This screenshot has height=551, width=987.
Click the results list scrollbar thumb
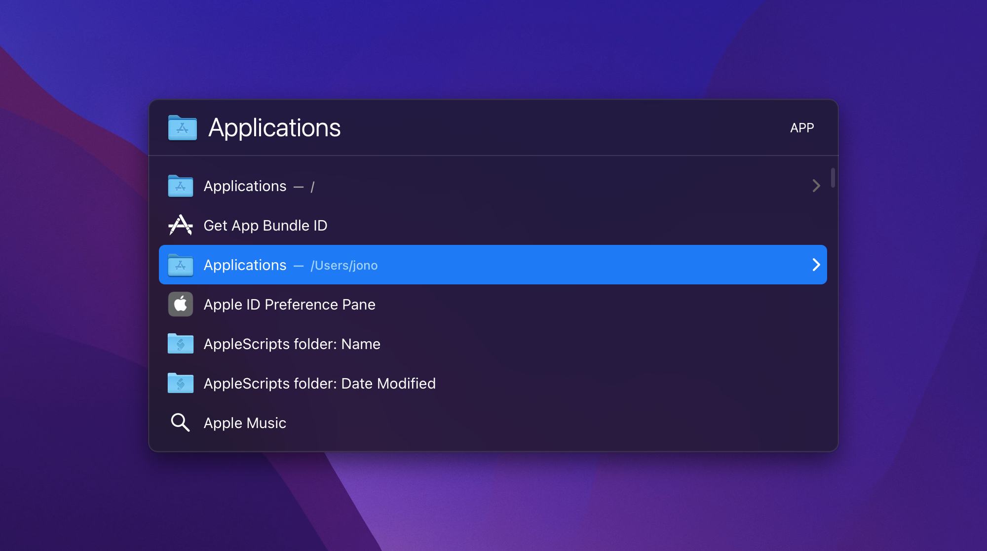833,178
